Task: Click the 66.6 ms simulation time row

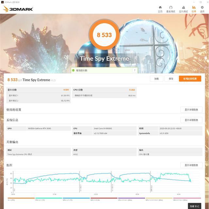Action: [104, 96]
